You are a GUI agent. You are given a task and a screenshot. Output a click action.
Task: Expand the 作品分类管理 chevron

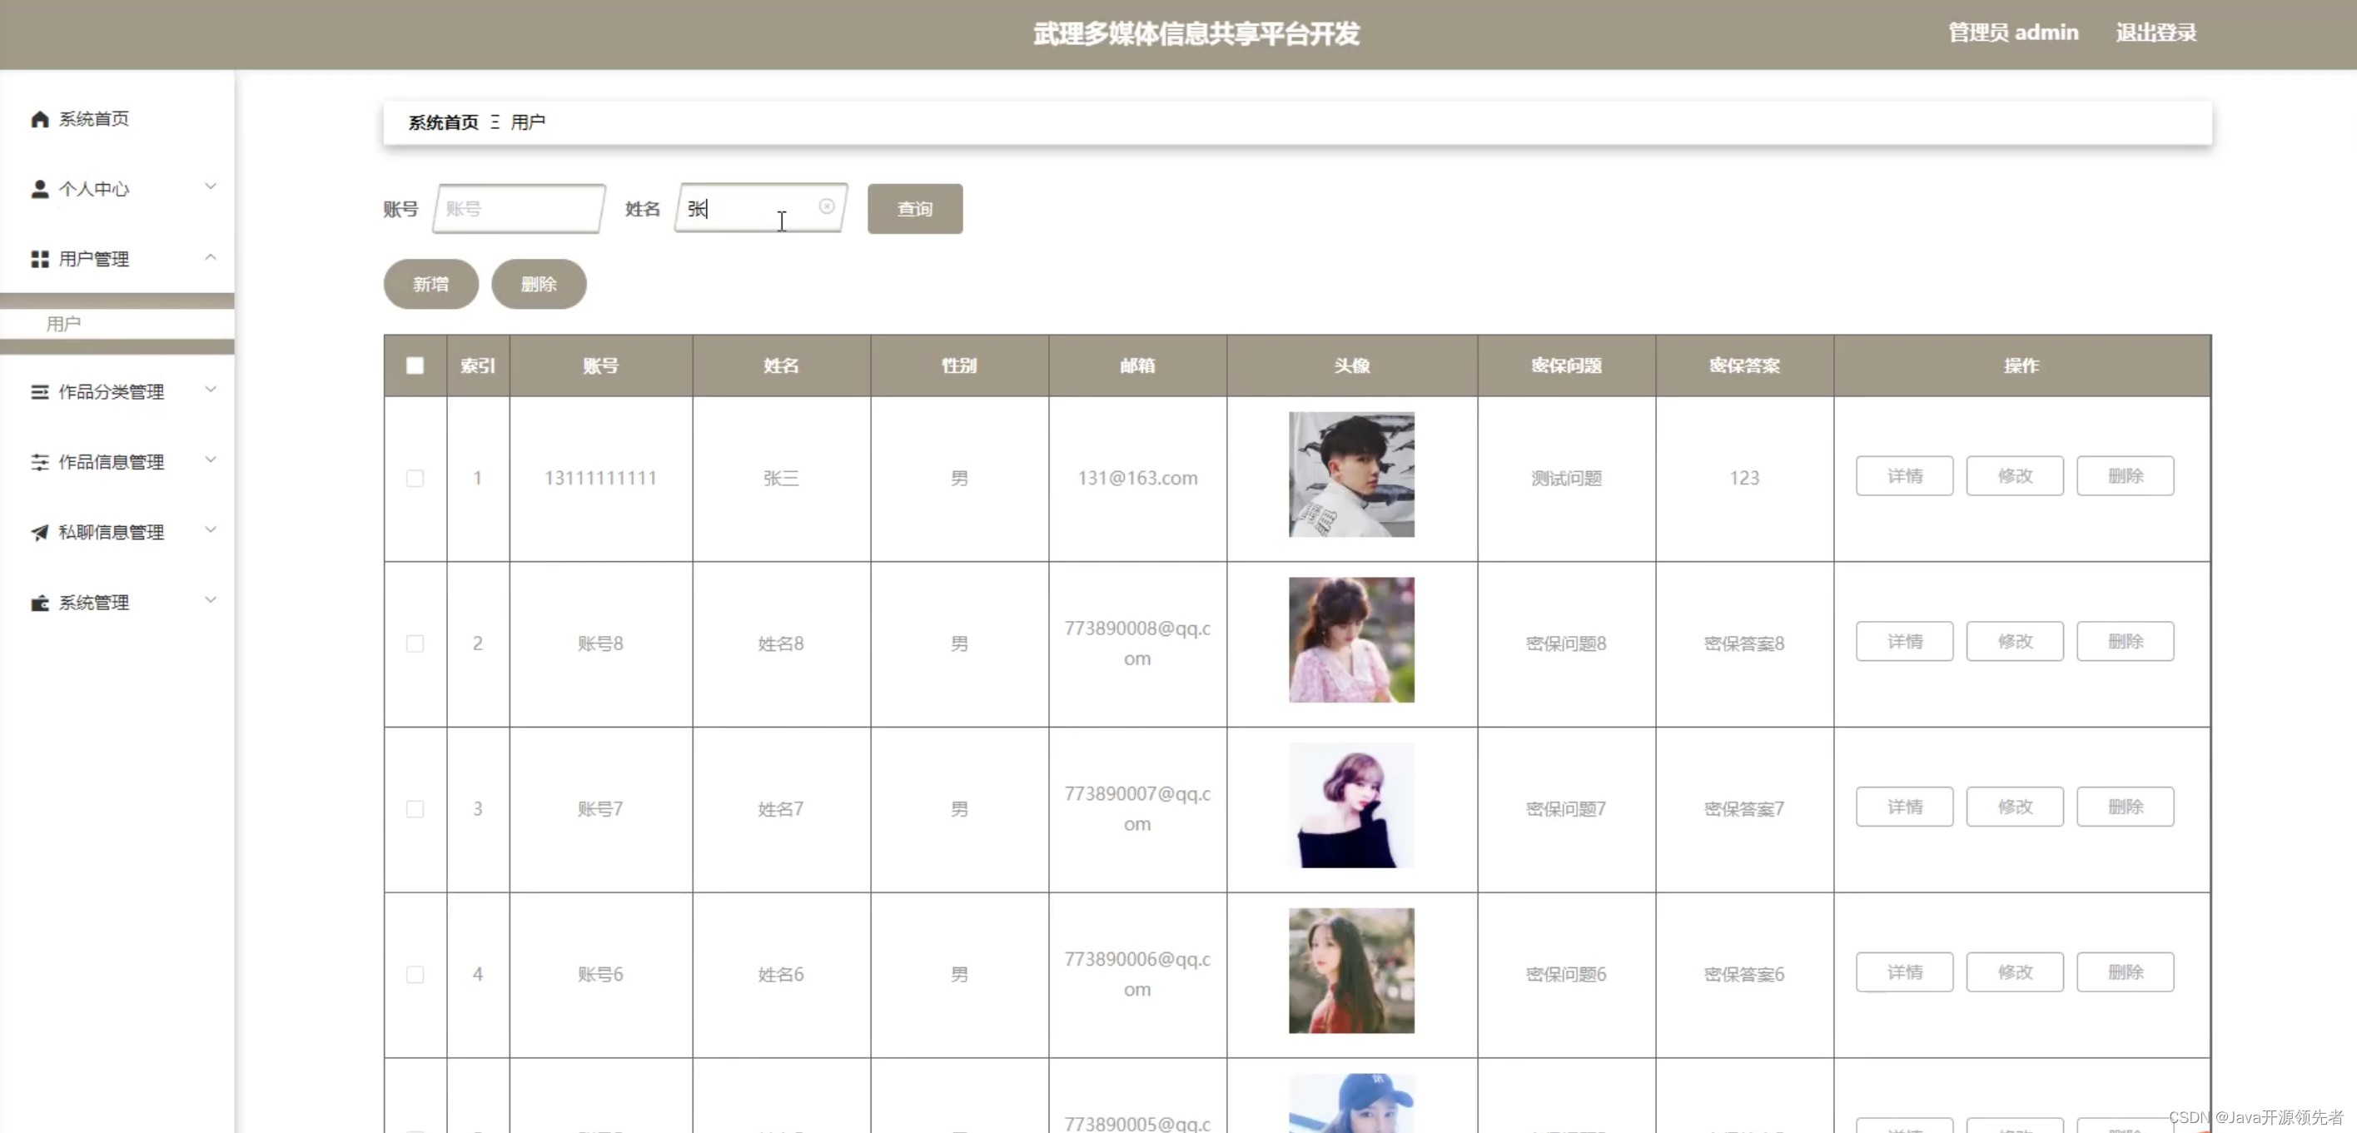click(211, 389)
